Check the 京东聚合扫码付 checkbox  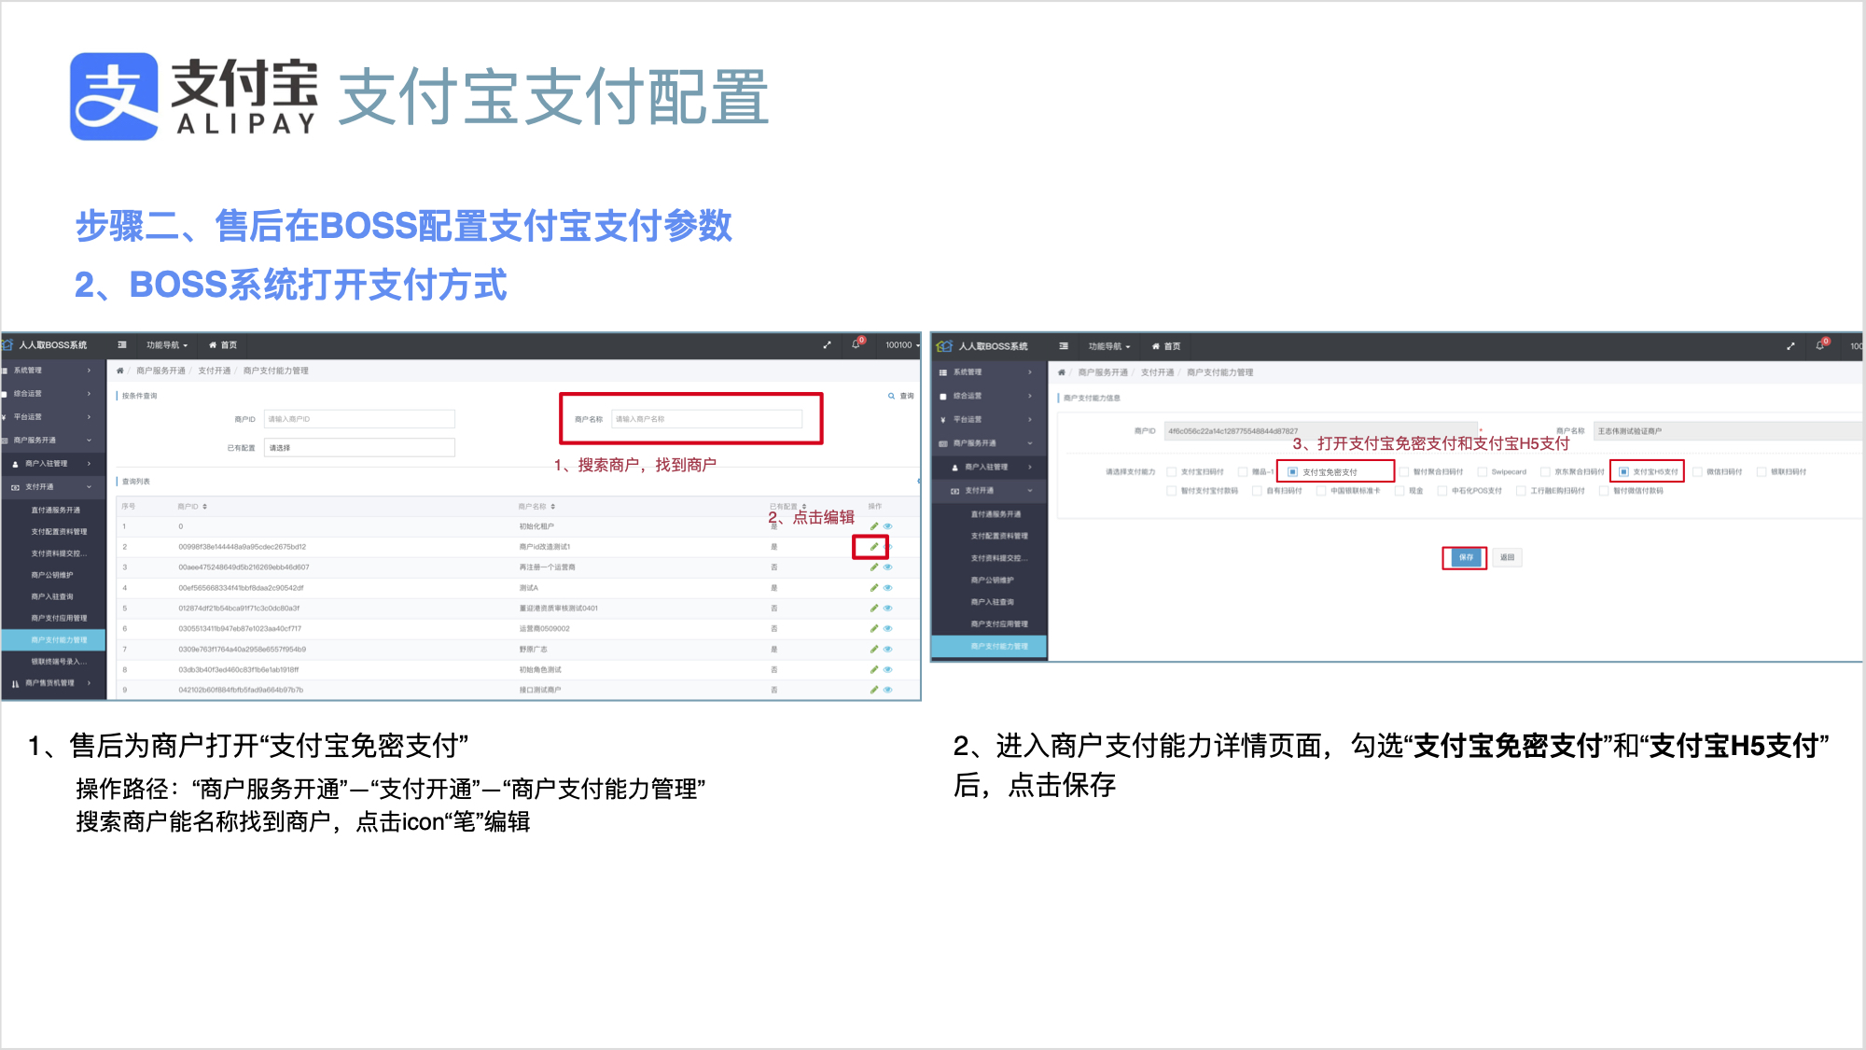point(1546,472)
